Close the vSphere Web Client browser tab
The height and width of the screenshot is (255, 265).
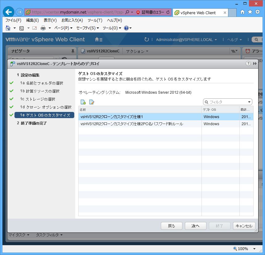pos(225,13)
